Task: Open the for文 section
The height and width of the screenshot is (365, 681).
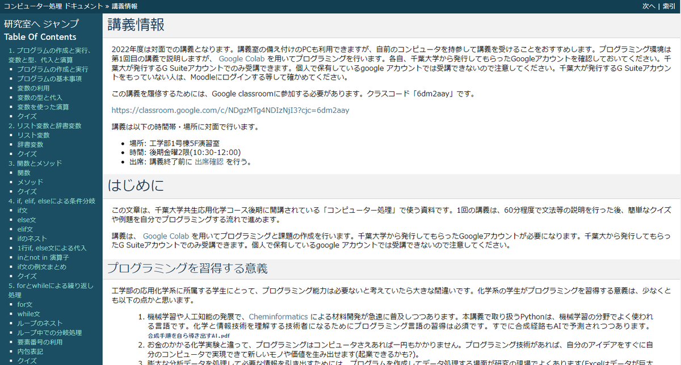Action: [x=26, y=304]
